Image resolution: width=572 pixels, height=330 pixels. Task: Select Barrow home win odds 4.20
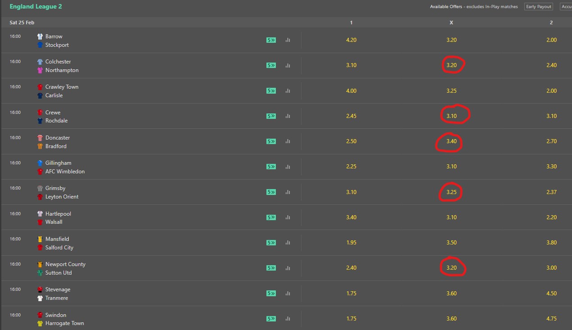pyautogui.click(x=351, y=40)
